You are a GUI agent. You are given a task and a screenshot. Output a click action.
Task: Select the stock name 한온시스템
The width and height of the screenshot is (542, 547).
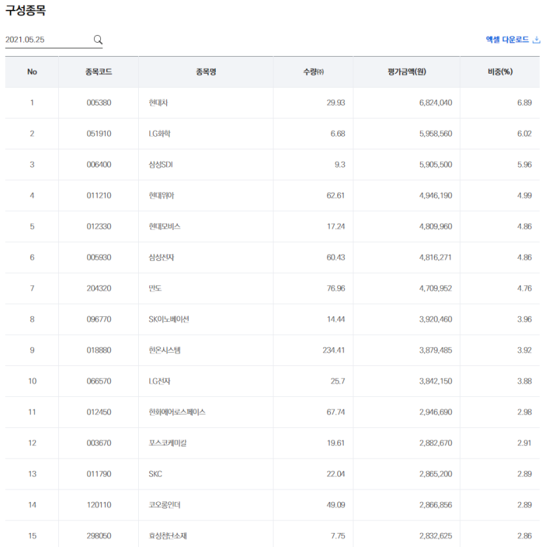[165, 350]
